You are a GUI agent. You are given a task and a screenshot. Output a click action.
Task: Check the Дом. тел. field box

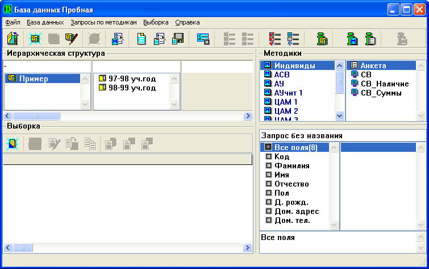(269, 220)
